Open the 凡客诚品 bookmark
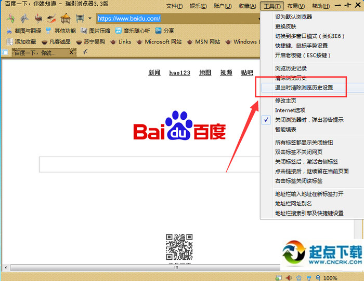The image size is (364, 281). 56,41
